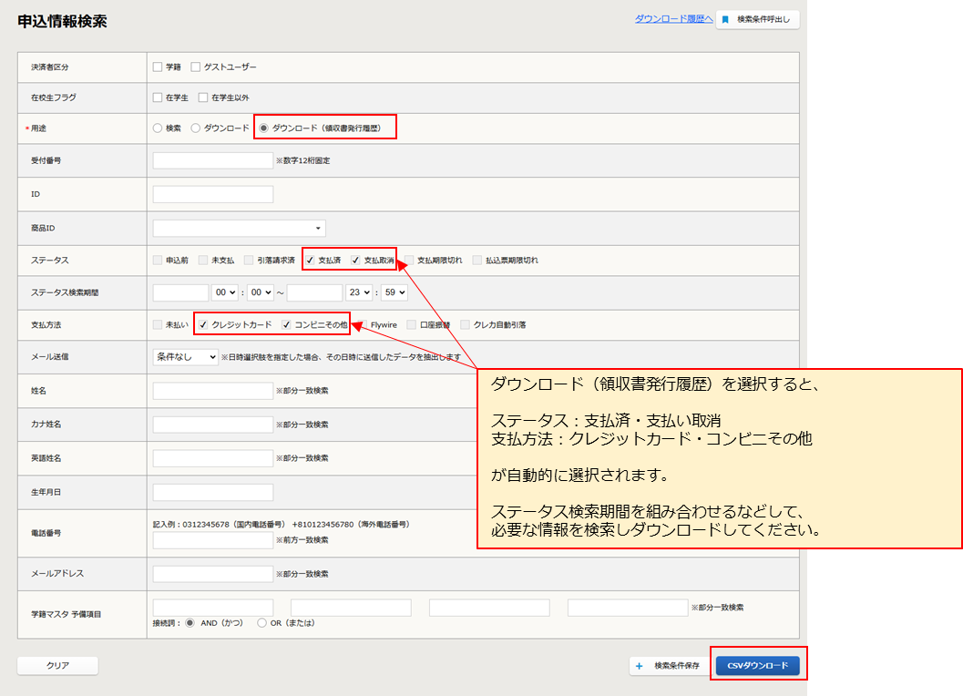Click the クリア button

[x=57, y=666]
